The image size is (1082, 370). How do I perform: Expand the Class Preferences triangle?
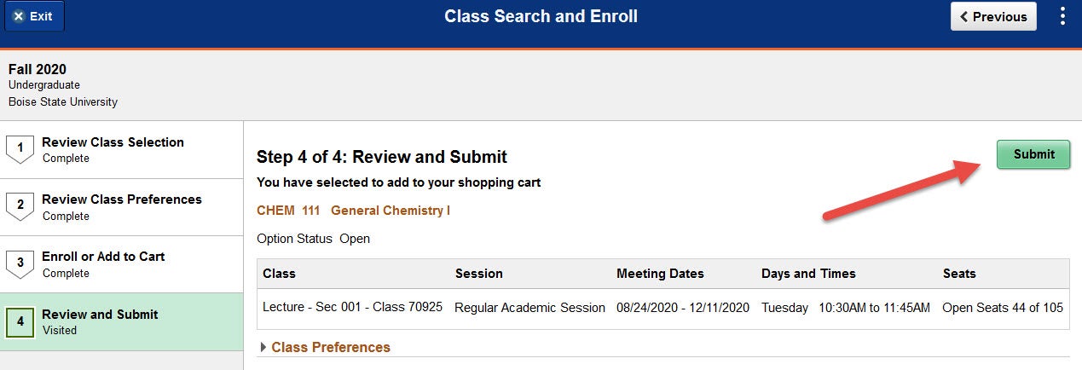263,347
